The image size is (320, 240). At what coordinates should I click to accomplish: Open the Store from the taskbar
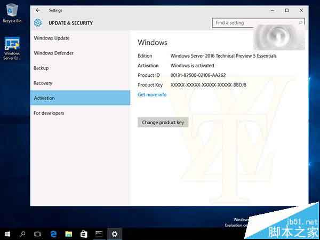(x=84, y=234)
